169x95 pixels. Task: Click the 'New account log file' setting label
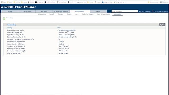click(14, 53)
